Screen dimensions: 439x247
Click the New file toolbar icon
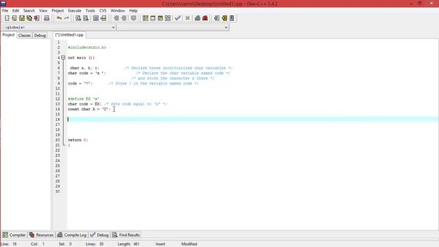pos(7,19)
